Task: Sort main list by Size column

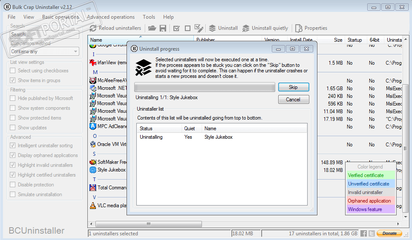Action: click(331, 40)
